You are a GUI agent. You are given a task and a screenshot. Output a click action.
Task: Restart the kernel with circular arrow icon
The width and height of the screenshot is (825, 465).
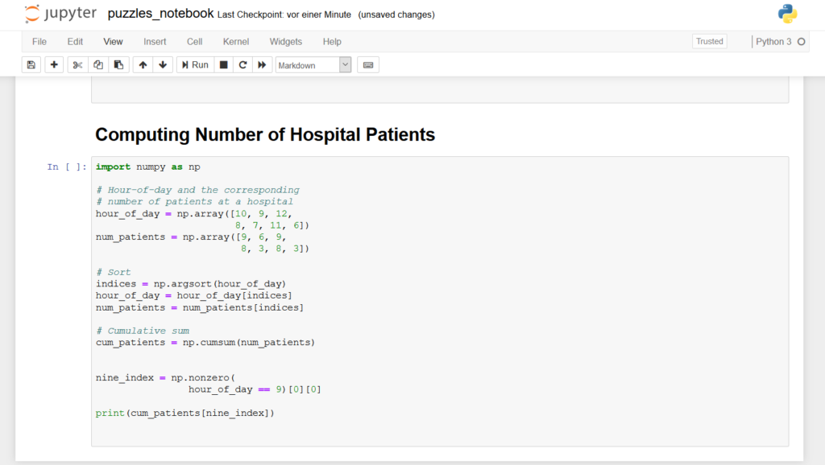tap(243, 65)
